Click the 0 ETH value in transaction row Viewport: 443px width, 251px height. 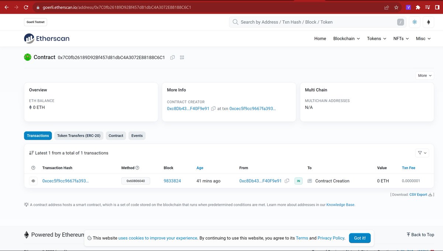pyautogui.click(x=383, y=181)
